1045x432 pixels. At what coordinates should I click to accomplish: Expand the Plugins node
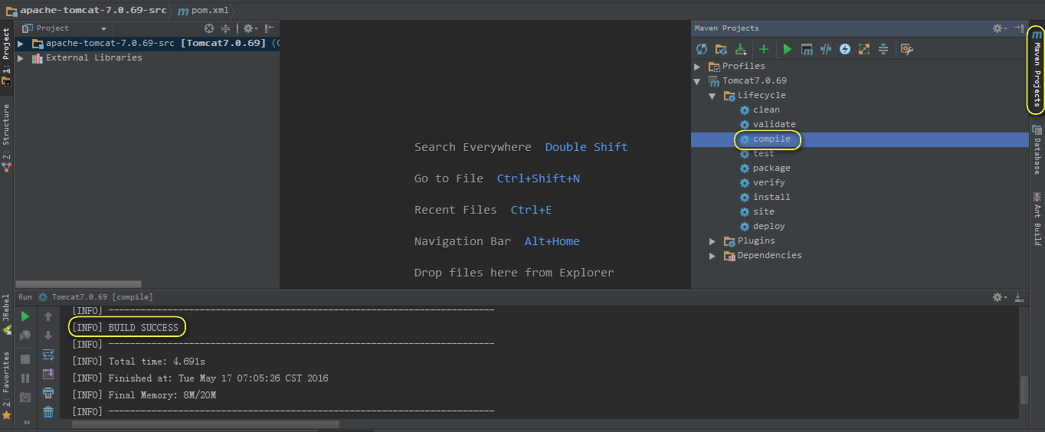[712, 241]
